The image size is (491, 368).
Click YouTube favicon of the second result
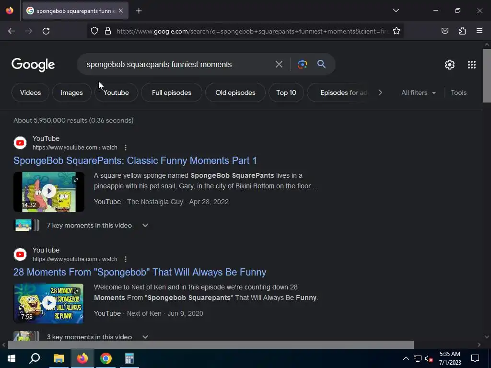pyautogui.click(x=20, y=254)
